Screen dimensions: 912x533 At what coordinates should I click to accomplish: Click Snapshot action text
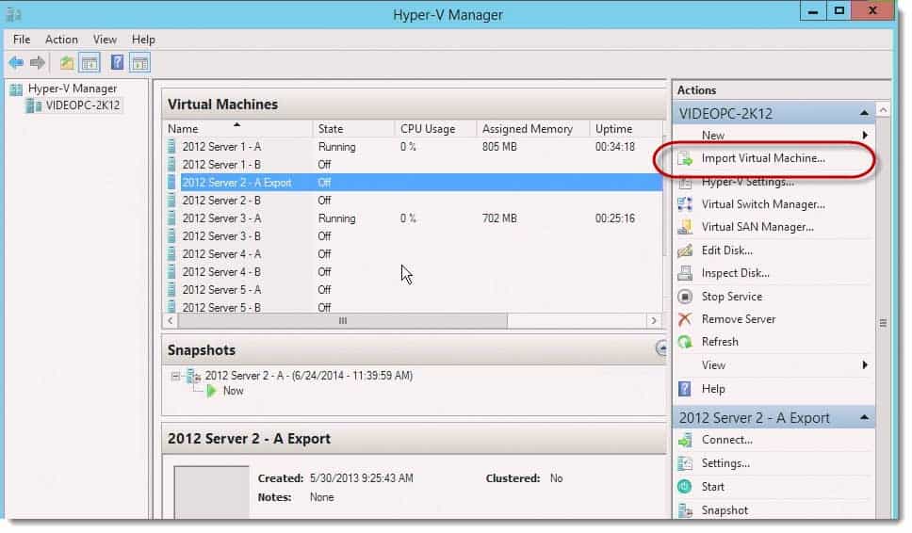pyautogui.click(x=725, y=510)
